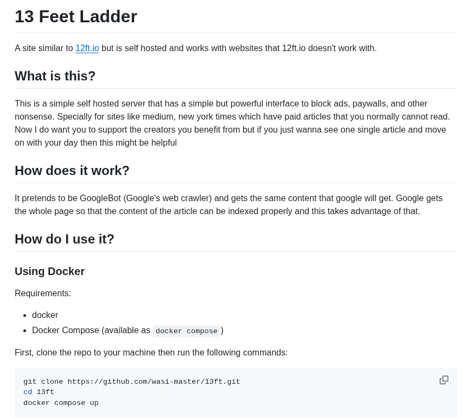Click the First, clone the repo instruction text
Image resolution: width=469 pixels, height=418 pixels.
(151, 352)
